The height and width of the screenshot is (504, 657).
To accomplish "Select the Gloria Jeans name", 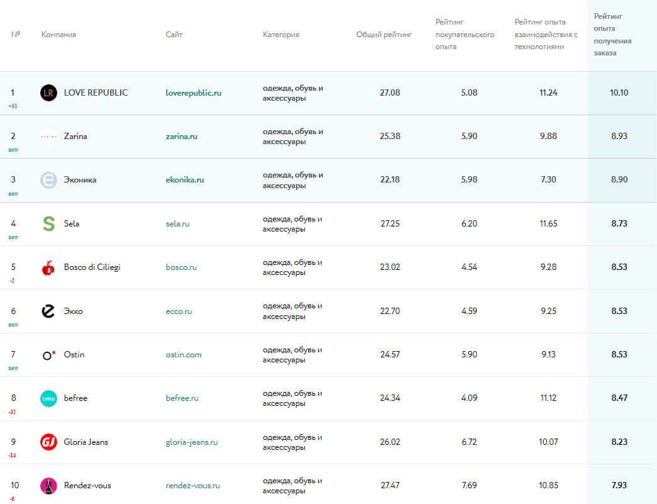I will (x=86, y=442).
